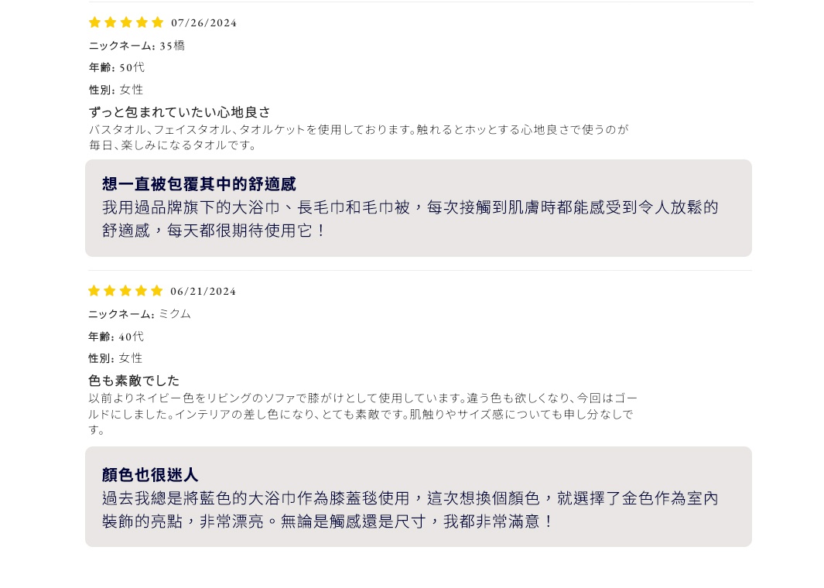Click the 07/26/2024 review date
The image size is (824, 588).
click(204, 22)
